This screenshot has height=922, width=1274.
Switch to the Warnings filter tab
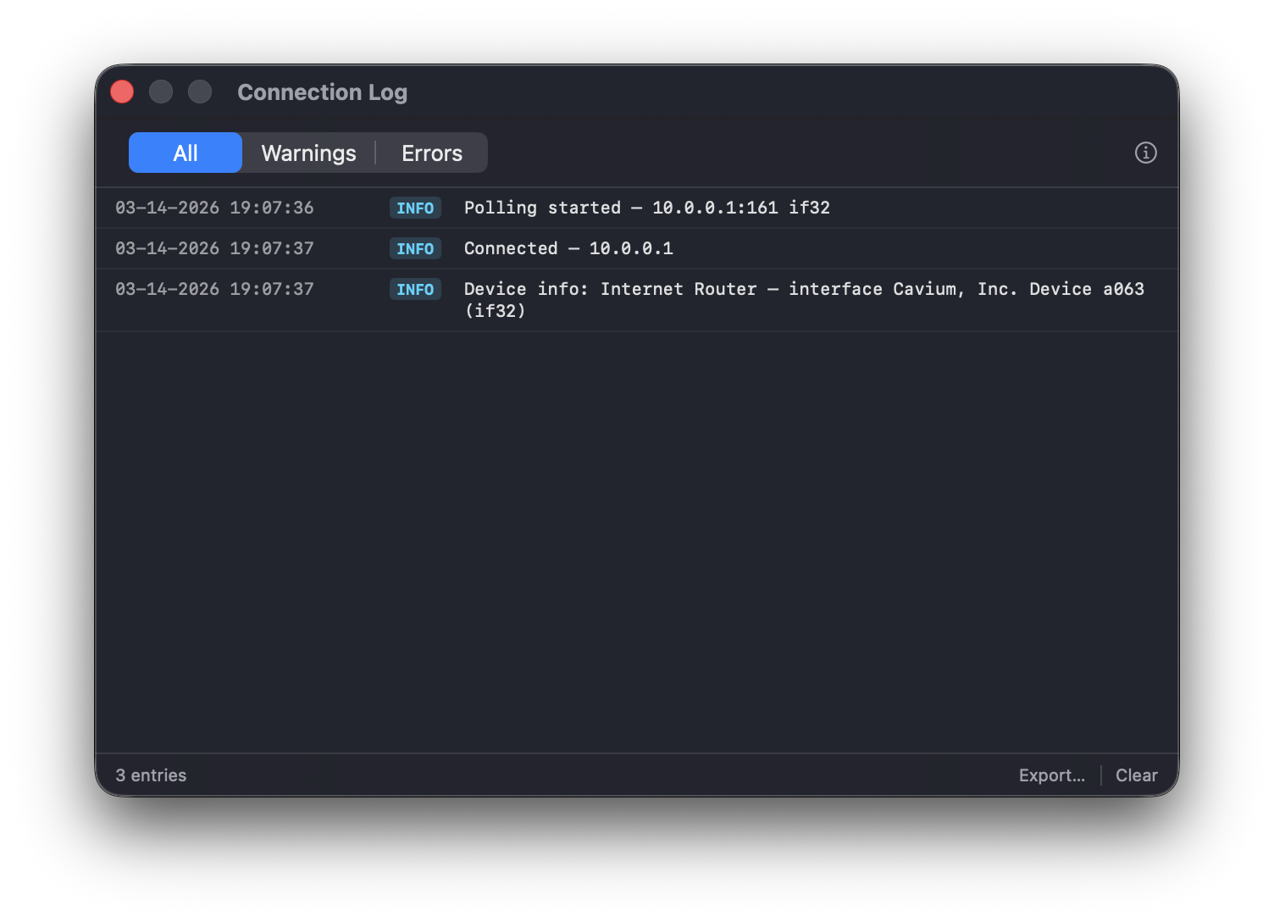pyautogui.click(x=308, y=153)
